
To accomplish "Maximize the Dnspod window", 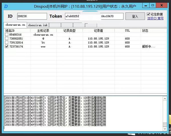I will (x=153, y=5).
